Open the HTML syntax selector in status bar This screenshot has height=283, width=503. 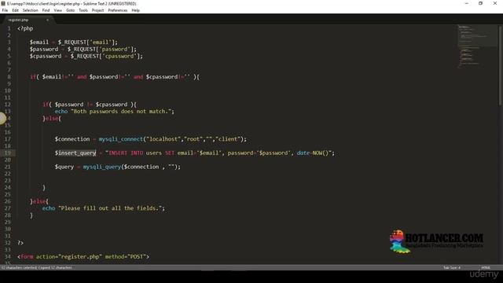[486, 267]
